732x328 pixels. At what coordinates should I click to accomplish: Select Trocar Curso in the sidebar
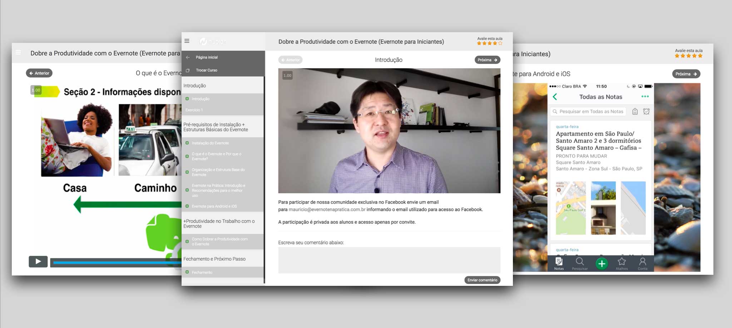(207, 70)
